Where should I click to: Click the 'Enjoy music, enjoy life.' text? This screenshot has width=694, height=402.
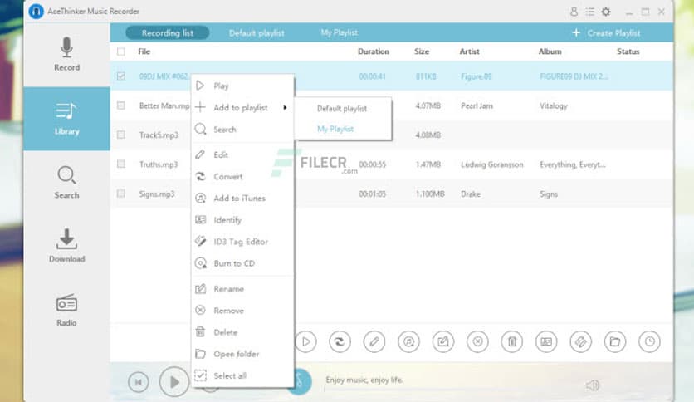point(364,380)
